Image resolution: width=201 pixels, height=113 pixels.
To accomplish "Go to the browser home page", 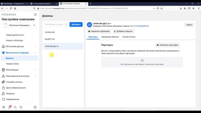I will [15, 8].
